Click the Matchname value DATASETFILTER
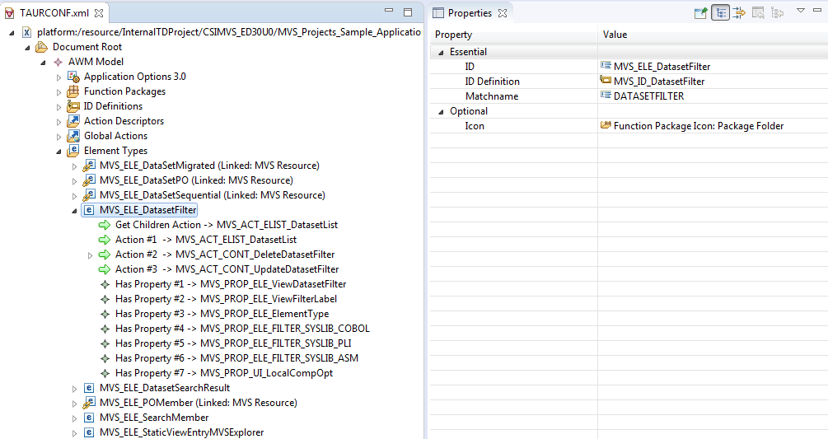Viewport: 828px width, 439px height. pos(648,96)
